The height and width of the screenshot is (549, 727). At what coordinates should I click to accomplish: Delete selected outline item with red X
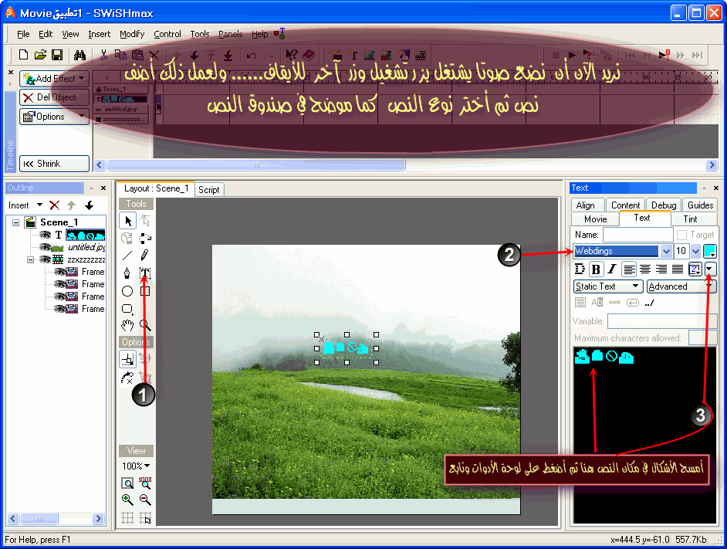pos(54,205)
